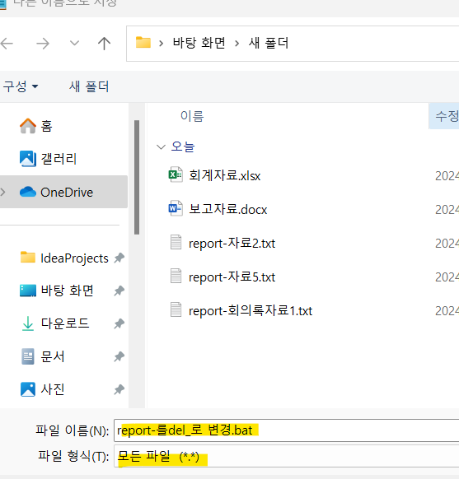Click the text file icon of report-회의록자료1.txt

tap(176, 309)
